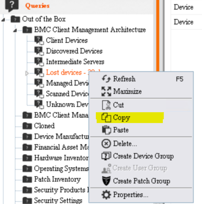The height and width of the screenshot is (204, 202).
Task: Click the Paste clipboard icon
Action: (106, 130)
